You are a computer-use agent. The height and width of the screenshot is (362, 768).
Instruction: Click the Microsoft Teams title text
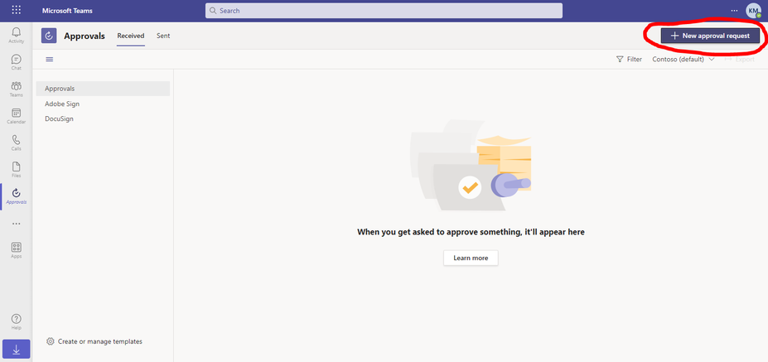(67, 11)
